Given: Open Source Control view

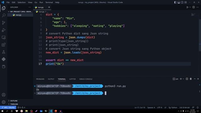Looking at the screenshot, I should tap(3, 23).
